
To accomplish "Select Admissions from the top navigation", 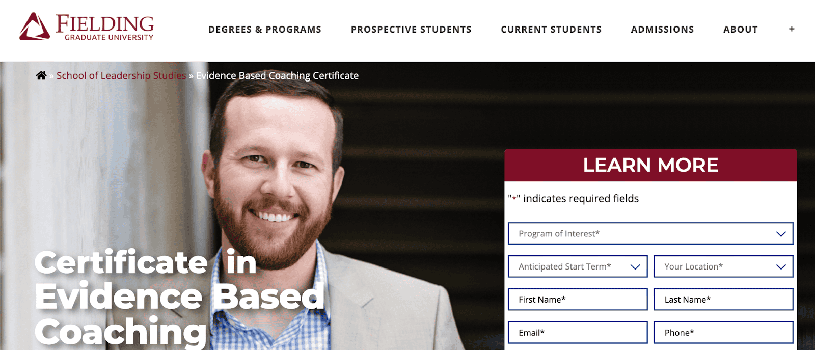I will (662, 29).
